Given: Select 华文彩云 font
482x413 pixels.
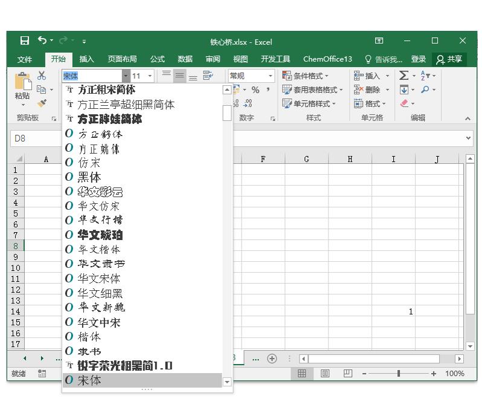Looking at the screenshot, I should pos(143,192).
